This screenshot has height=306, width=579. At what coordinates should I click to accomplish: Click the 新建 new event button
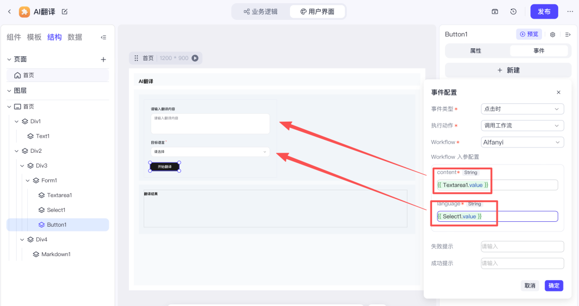(x=508, y=70)
